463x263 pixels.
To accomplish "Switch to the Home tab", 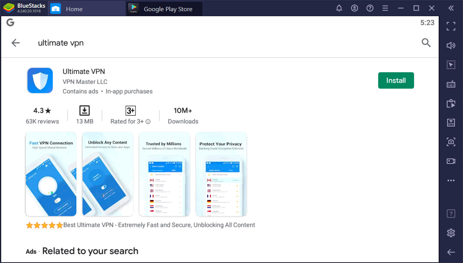I will pyautogui.click(x=73, y=9).
